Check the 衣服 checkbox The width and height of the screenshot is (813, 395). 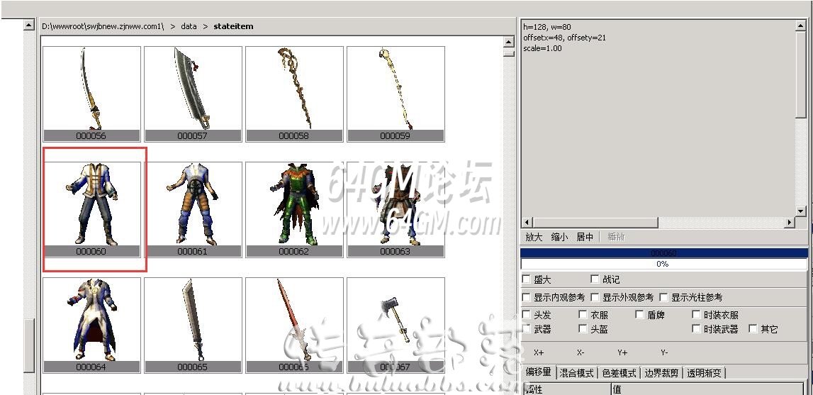(x=583, y=315)
